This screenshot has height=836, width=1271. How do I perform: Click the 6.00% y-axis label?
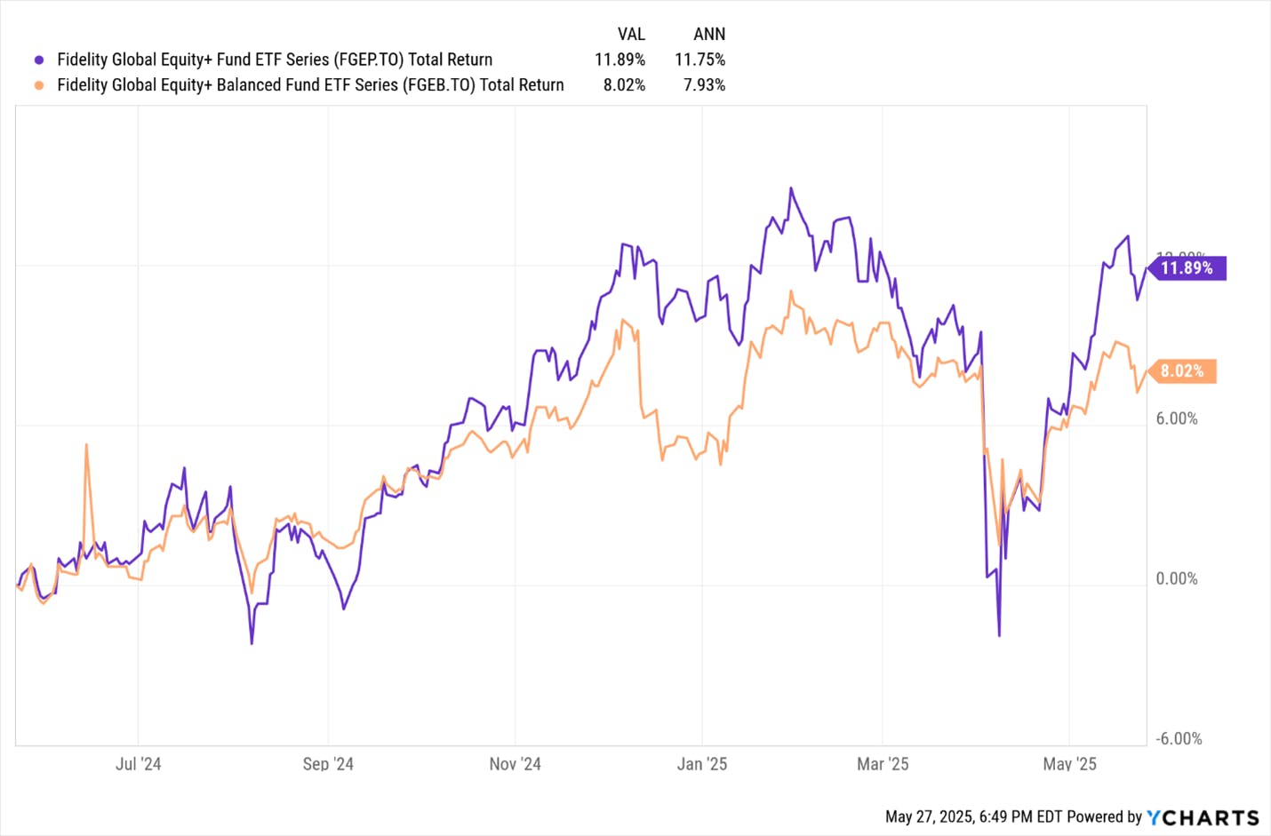pos(1176,418)
